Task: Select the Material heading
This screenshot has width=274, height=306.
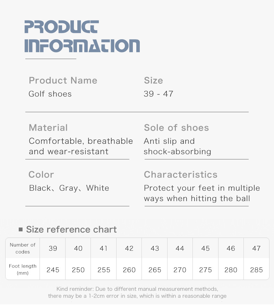Action: (48, 128)
